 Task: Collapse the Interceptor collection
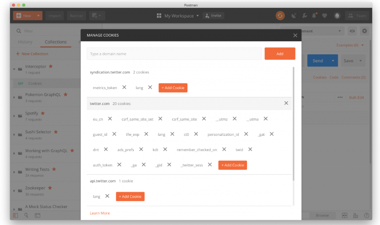(14, 69)
